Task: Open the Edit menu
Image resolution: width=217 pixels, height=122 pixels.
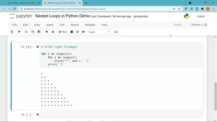Action: coord(25,25)
